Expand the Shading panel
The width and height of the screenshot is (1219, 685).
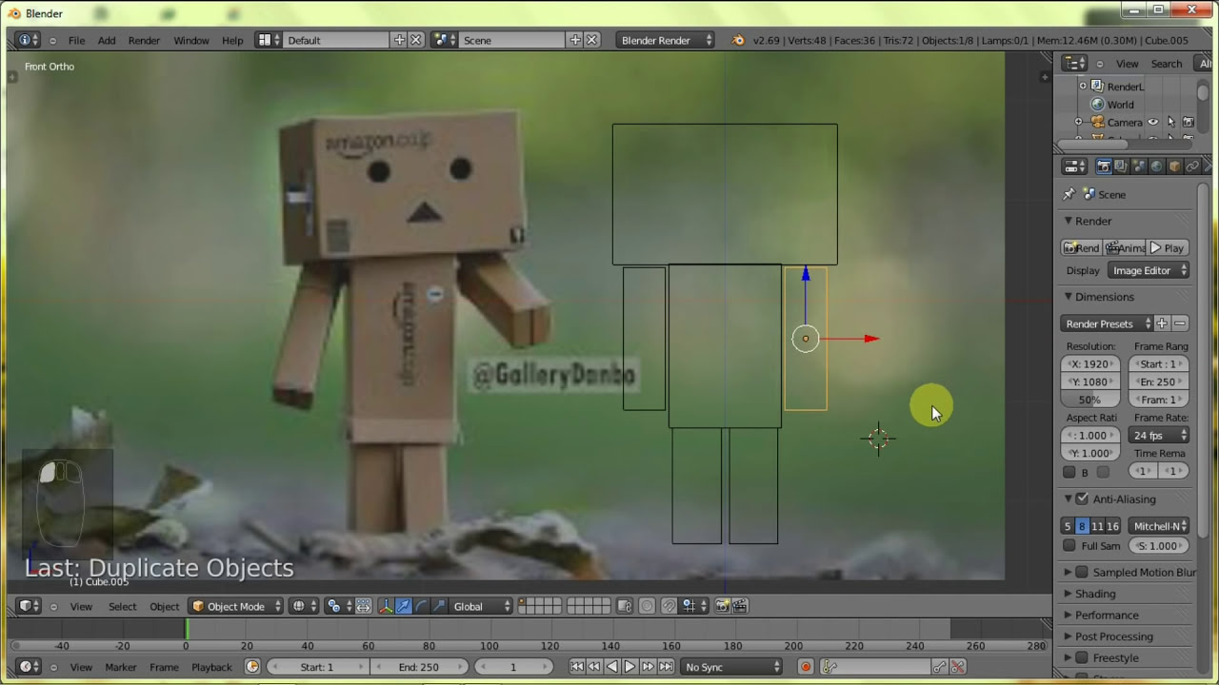click(x=1095, y=594)
